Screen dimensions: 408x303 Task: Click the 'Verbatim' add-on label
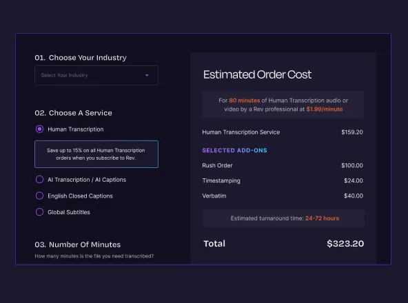point(214,196)
